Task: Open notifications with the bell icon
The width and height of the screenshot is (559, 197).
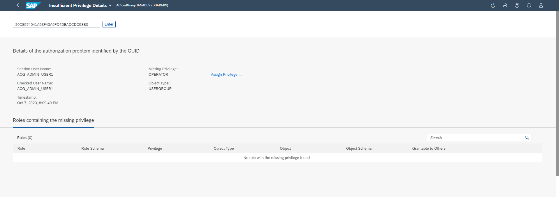Action: tap(529, 6)
